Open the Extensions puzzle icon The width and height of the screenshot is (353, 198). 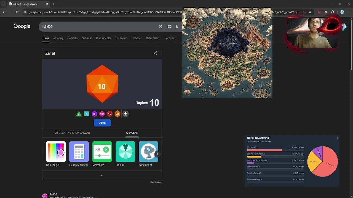(332, 12)
